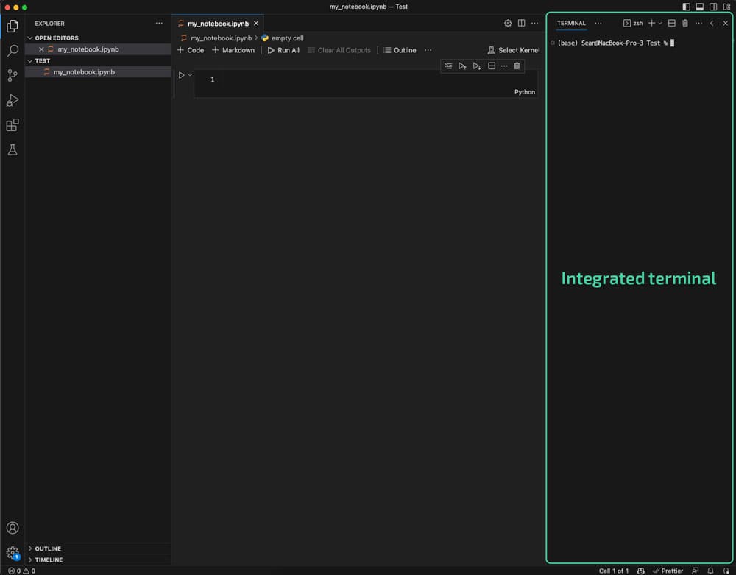Toggle secondary sidebar layout icon
This screenshot has width=736, height=575.
(x=713, y=7)
